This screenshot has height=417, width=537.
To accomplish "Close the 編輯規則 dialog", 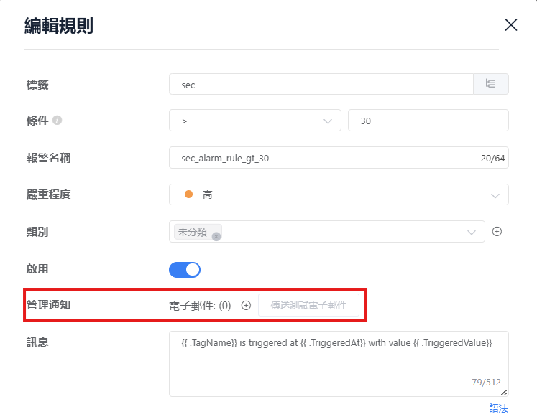I will point(511,25).
